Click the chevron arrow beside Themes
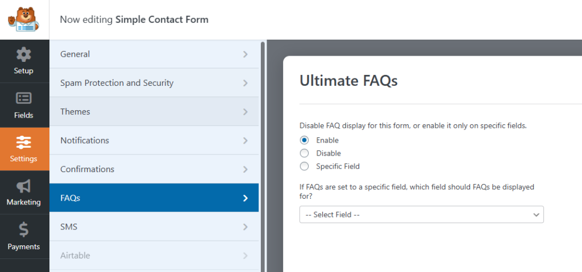 [246, 112]
